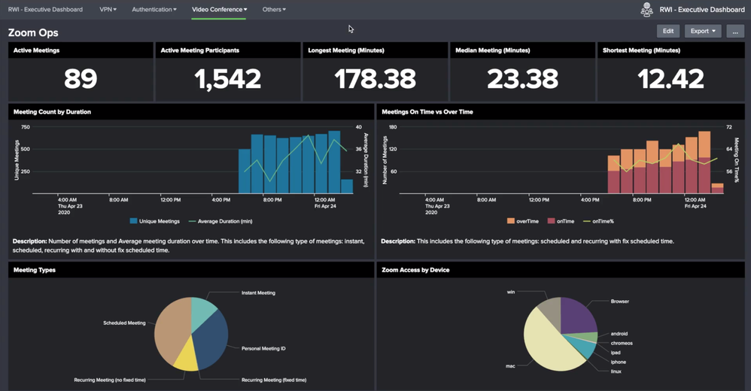Click the Active Meetings value 89
This screenshot has width=751, height=391.
click(81, 79)
